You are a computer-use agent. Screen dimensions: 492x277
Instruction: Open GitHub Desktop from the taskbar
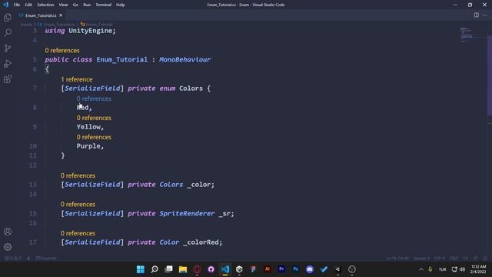[x=211, y=269]
